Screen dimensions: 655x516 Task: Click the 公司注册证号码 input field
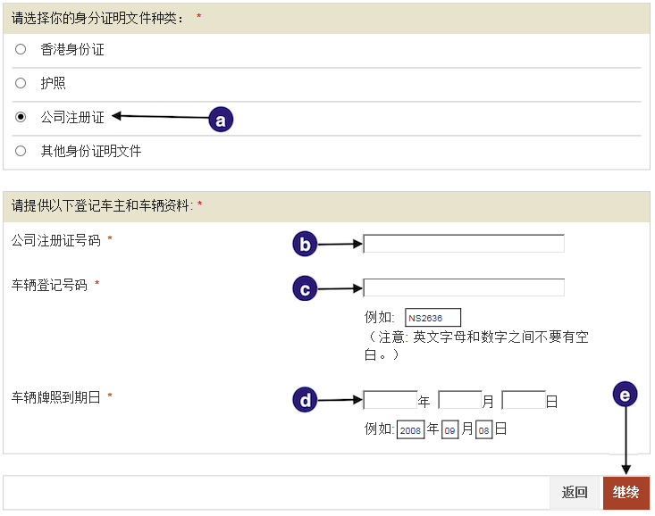point(464,244)
